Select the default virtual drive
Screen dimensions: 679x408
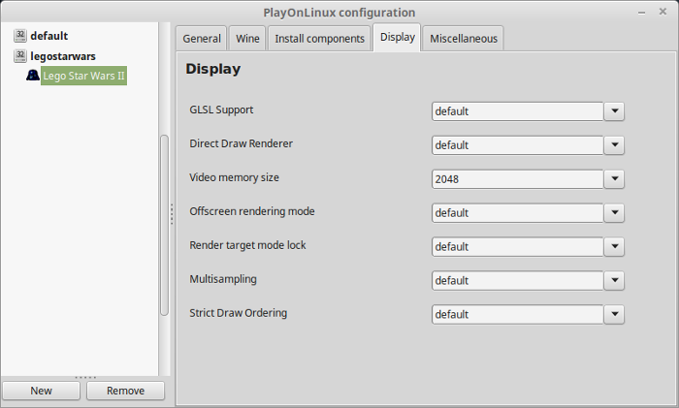coord(48,36)
